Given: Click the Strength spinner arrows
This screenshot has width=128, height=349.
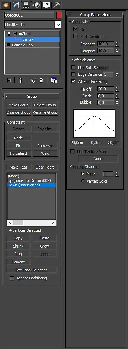Looking at the screenshot, I should tap(117, 44).
